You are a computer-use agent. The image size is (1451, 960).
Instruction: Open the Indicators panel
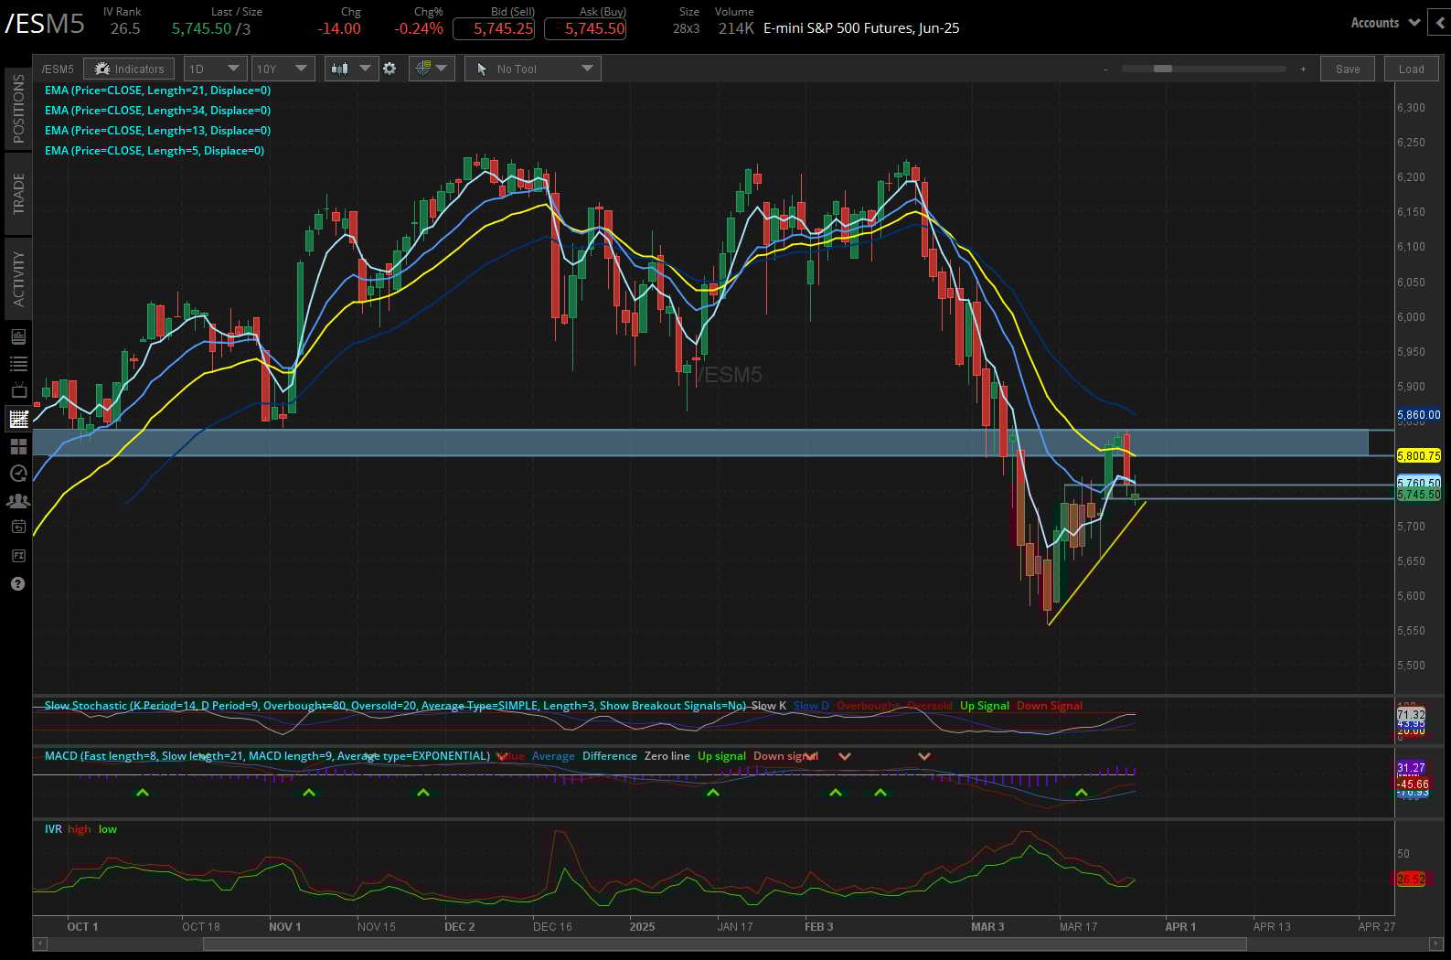point(129,69)
